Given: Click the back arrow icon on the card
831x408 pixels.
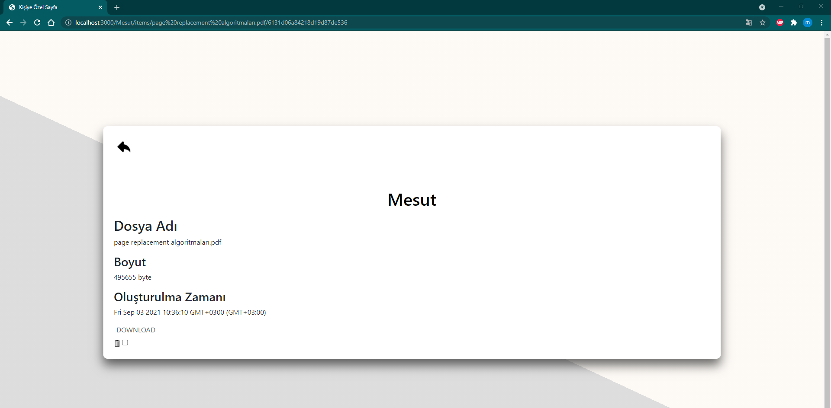Looking at the screenshot, I should pyautogui.click(x=123, y=147).
